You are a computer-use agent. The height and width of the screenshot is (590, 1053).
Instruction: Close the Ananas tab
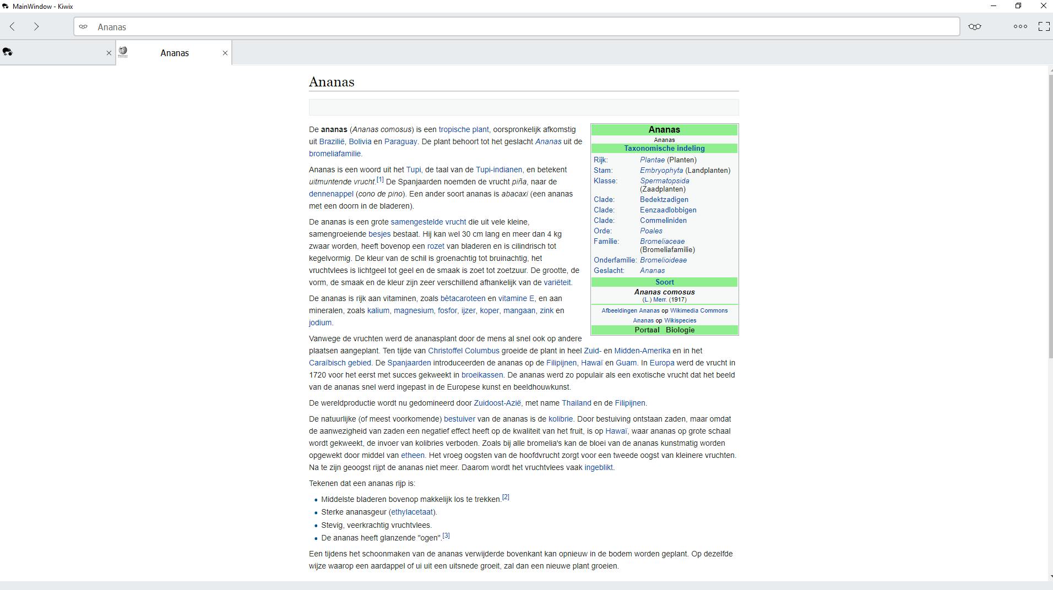[x=225, y=53]
